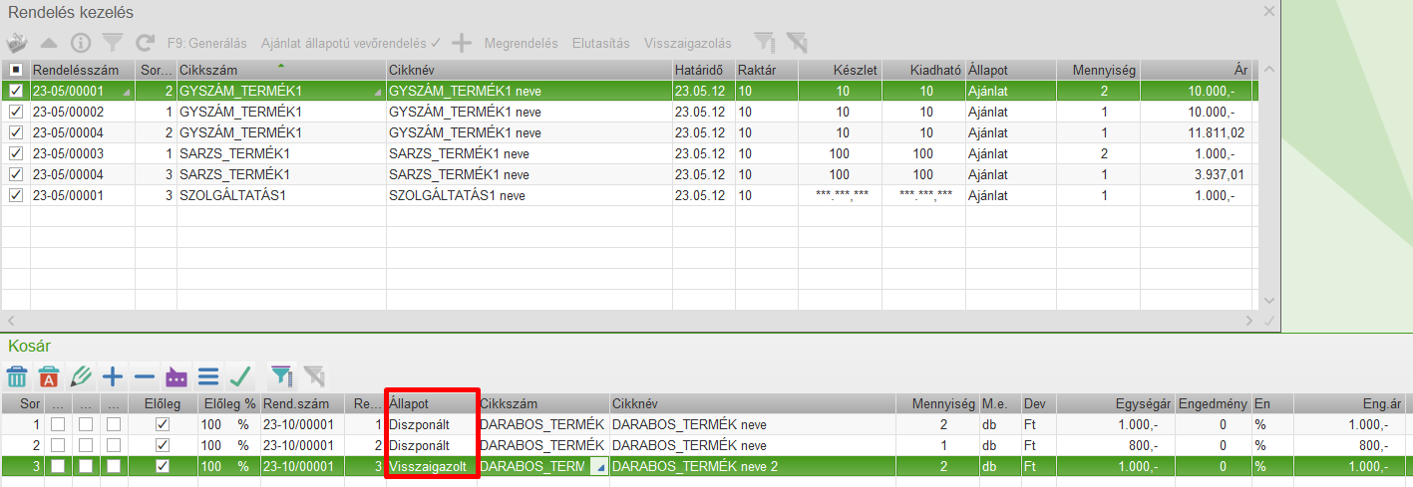This screenshot has height=487, width=1413.
Task: Click the blue minus icon in Kosár toolbar
Action: [145, 376]
